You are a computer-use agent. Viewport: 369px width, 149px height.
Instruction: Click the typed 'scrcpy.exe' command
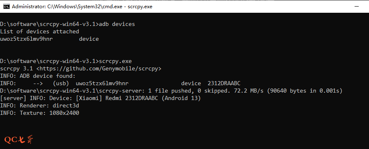[x=115, y=61]
